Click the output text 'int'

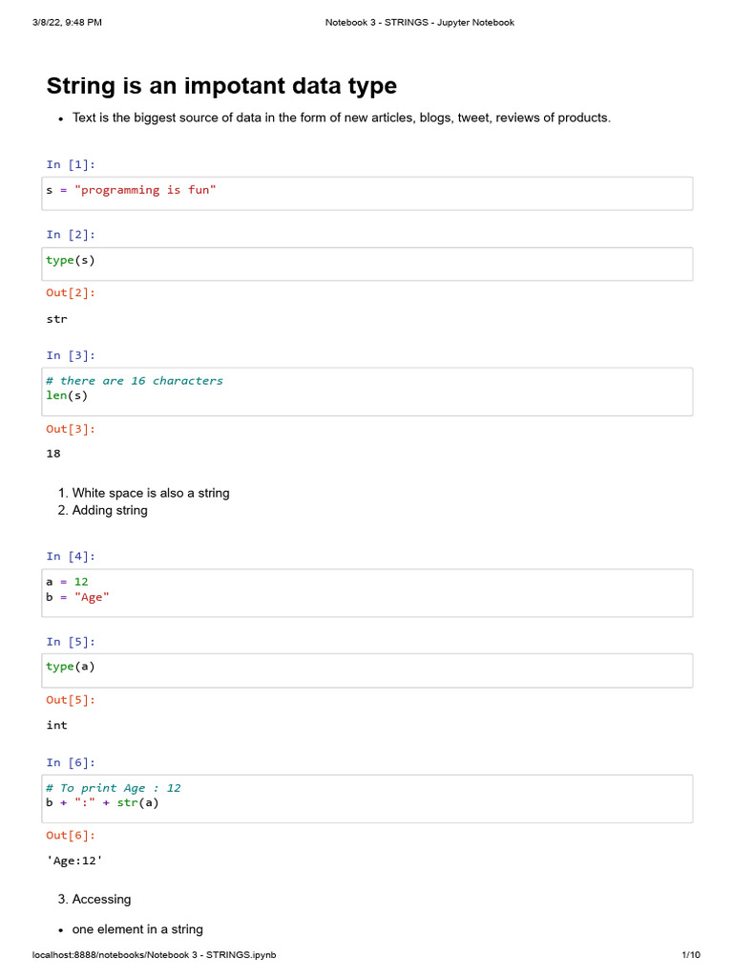pyautogui.click(x=56, y=725)
